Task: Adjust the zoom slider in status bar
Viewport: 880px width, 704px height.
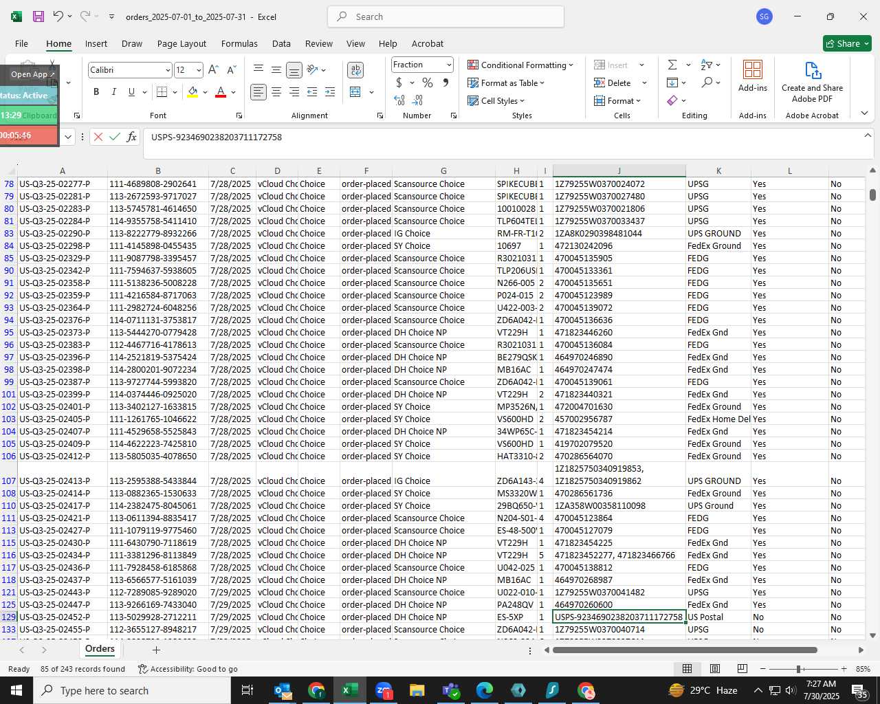Action: click(x=798, y=669)
